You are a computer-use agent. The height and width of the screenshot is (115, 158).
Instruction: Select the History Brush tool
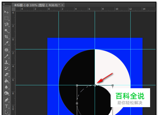(x=6, y=68)
